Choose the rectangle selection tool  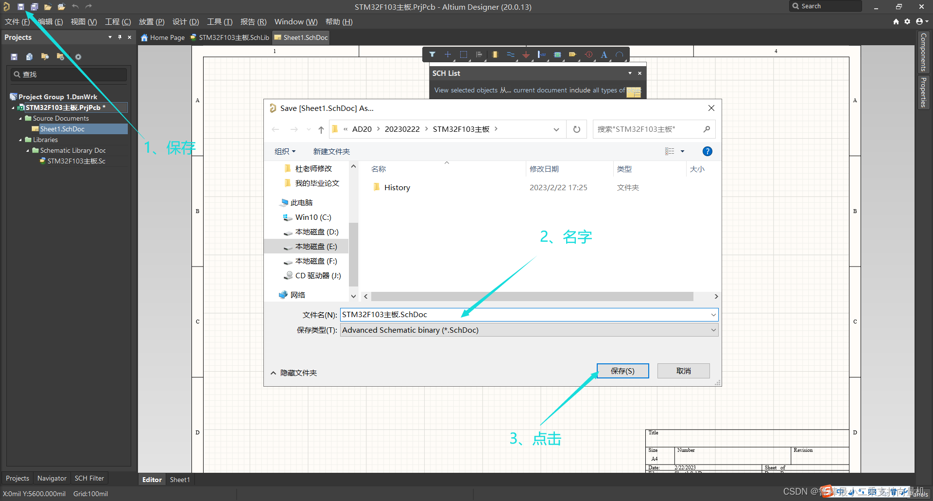tap(464, 54)
